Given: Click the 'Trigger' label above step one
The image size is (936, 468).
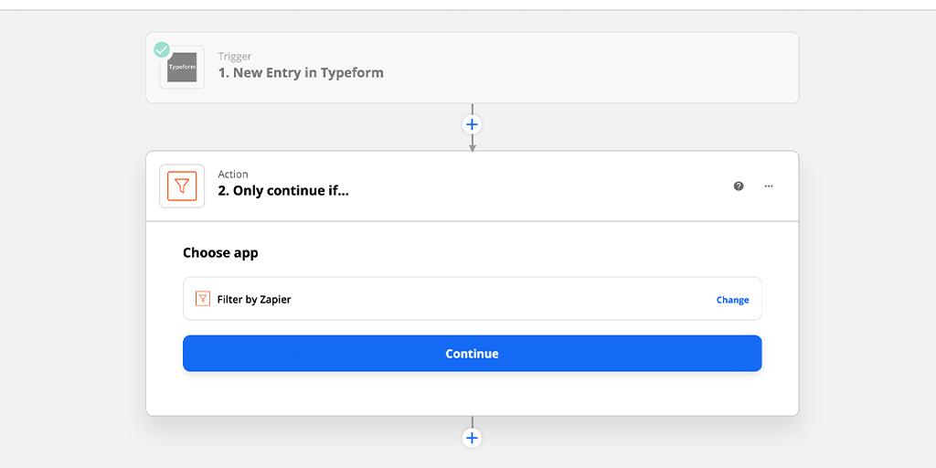Looking at the screenshot, I should click(235, 56).
